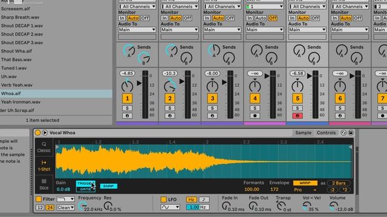Screen dimensions: 387x217
Task: Arm track 4 for recording
Action: tap(255, 116)
